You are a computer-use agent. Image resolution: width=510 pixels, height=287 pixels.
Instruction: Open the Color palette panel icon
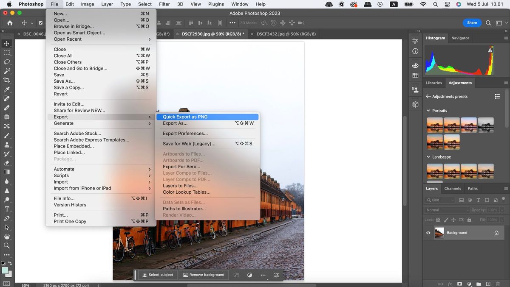[x=415, y=66]
